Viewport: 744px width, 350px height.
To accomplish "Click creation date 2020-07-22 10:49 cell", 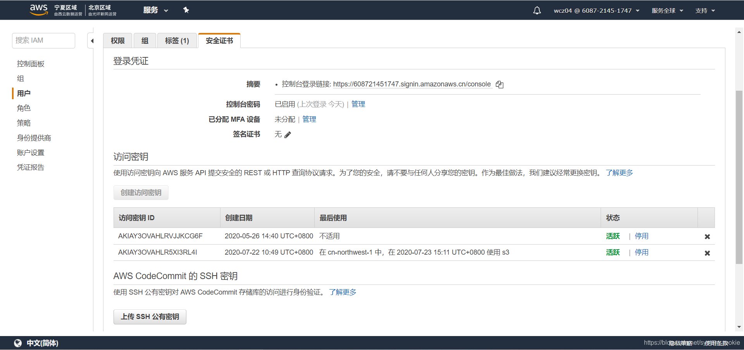I will (269, 252).
